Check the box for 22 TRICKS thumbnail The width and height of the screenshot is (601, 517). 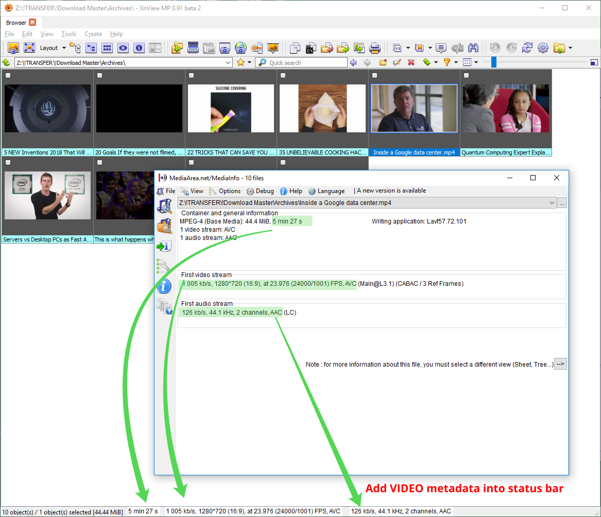(191, 76)
